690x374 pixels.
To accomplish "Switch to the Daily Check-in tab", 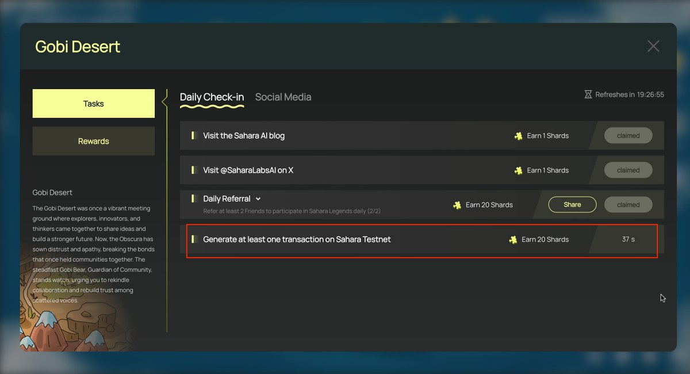I will click(212, 97).
